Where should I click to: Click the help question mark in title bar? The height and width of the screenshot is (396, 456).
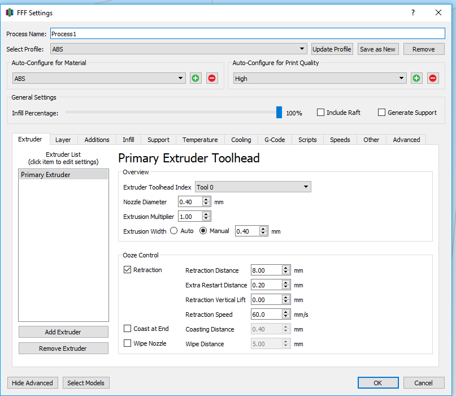[413, 12]
